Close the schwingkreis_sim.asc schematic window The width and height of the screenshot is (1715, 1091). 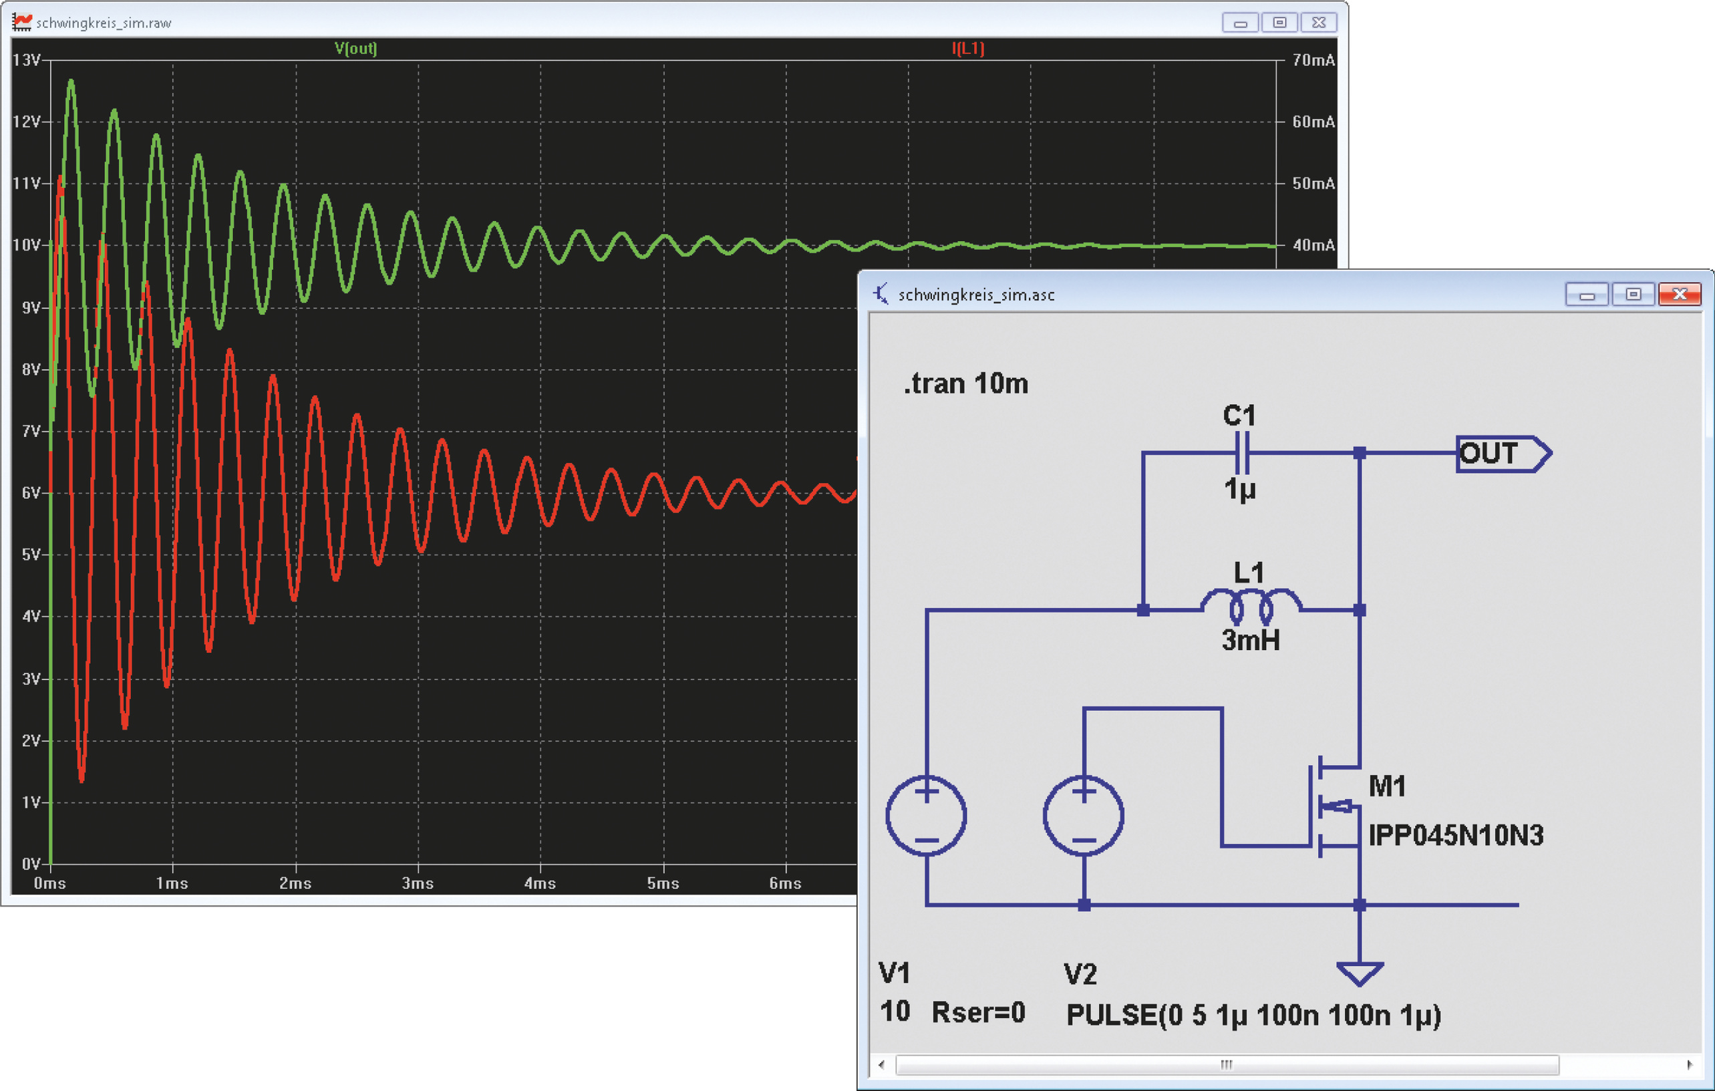tap(1680, 294)
